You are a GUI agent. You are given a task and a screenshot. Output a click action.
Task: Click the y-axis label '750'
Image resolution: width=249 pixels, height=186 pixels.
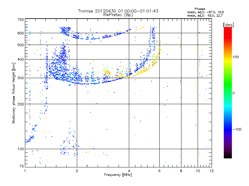(x=21, y=20)
